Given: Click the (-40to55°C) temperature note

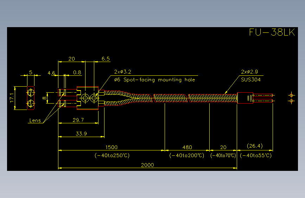Looking at the screenshot, I should 256,155.
